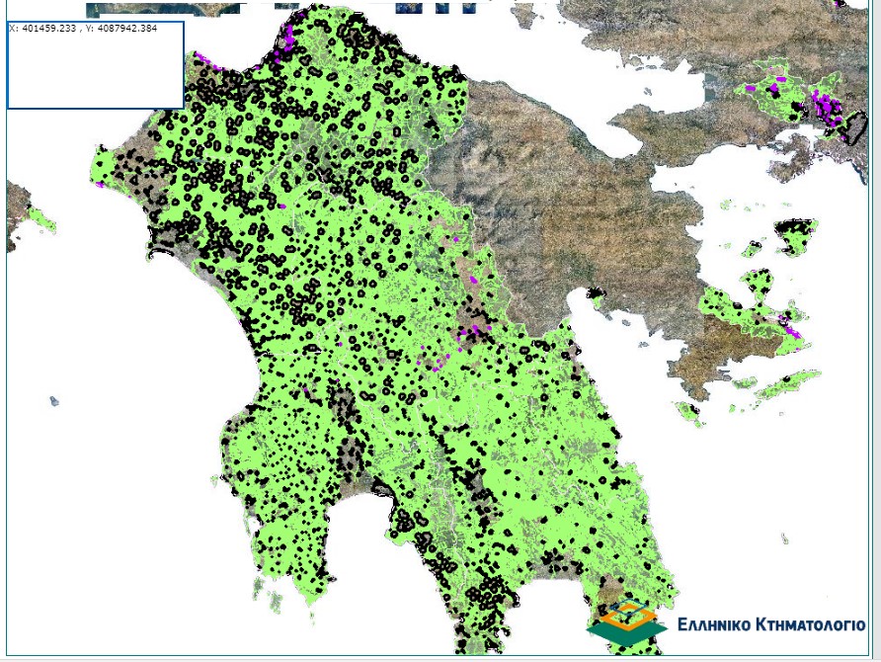881x662 pixels.
Task: Click the elongated green island in the east
Action: 774,387
